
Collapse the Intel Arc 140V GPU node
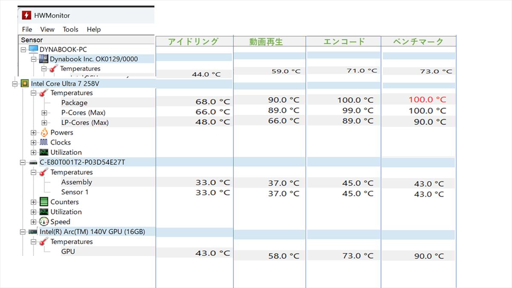click(x=23, y=232)
